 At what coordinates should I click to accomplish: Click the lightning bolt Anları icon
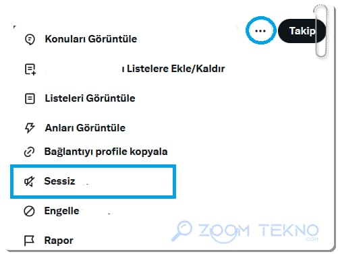(30, 128)
